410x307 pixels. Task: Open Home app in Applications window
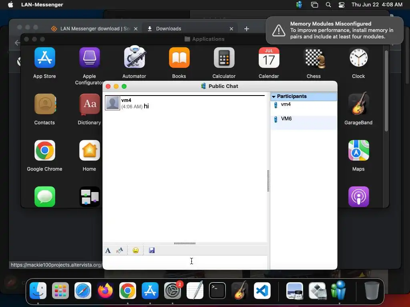(x=89, y=150)
